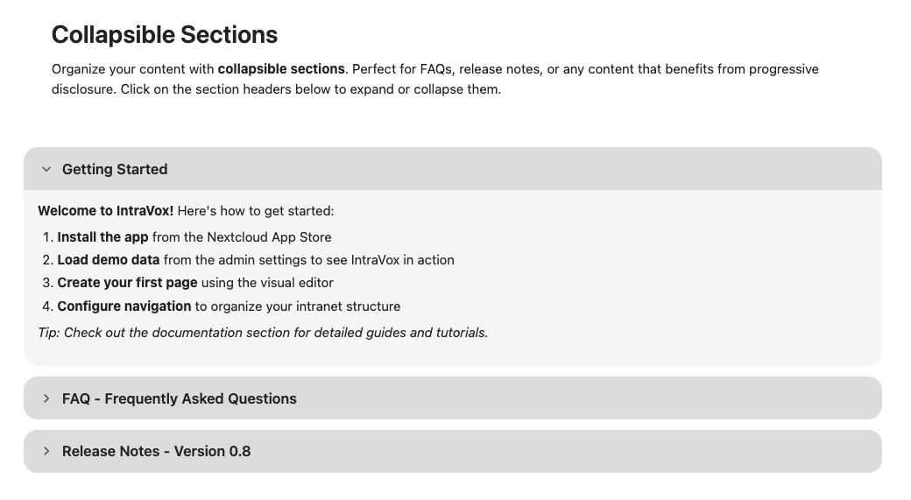Select the "Create your first page" step

127,282
